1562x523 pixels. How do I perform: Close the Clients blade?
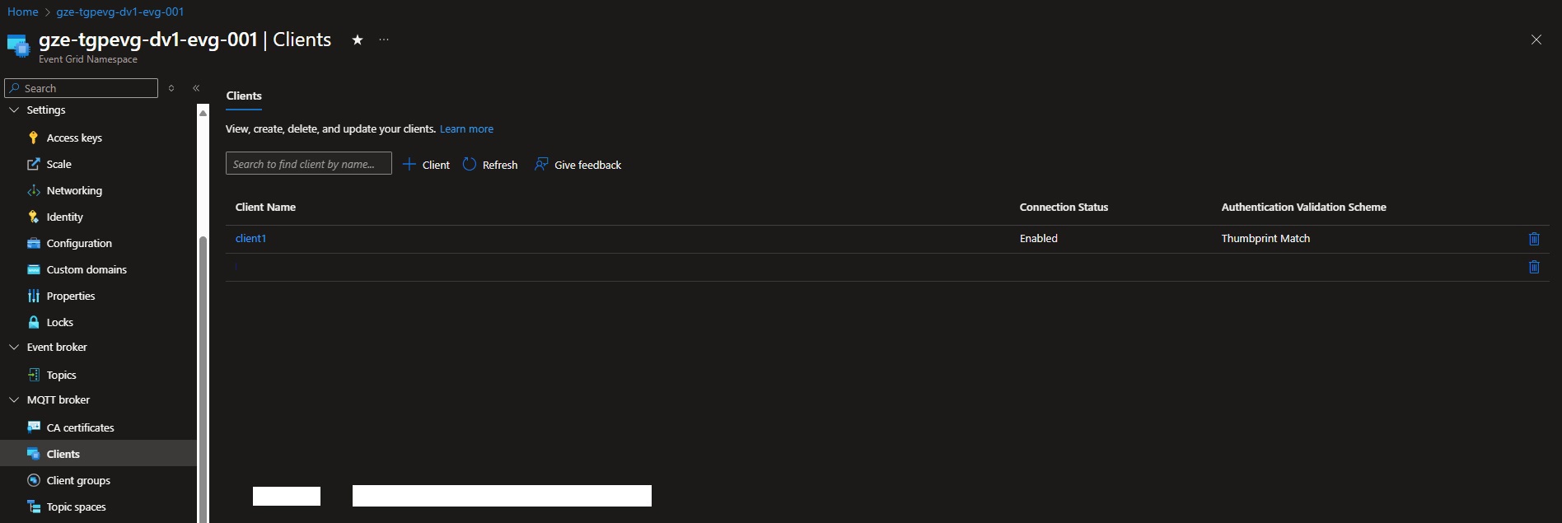click(1536, 40)
